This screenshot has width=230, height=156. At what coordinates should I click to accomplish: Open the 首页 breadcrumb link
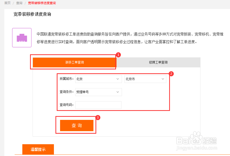(x=7, y=3)
